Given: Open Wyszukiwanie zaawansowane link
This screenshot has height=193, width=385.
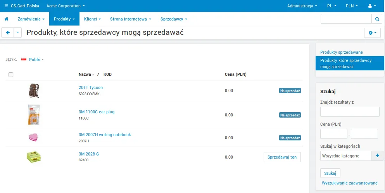Looking at the screenshot, I should [349, 183].
